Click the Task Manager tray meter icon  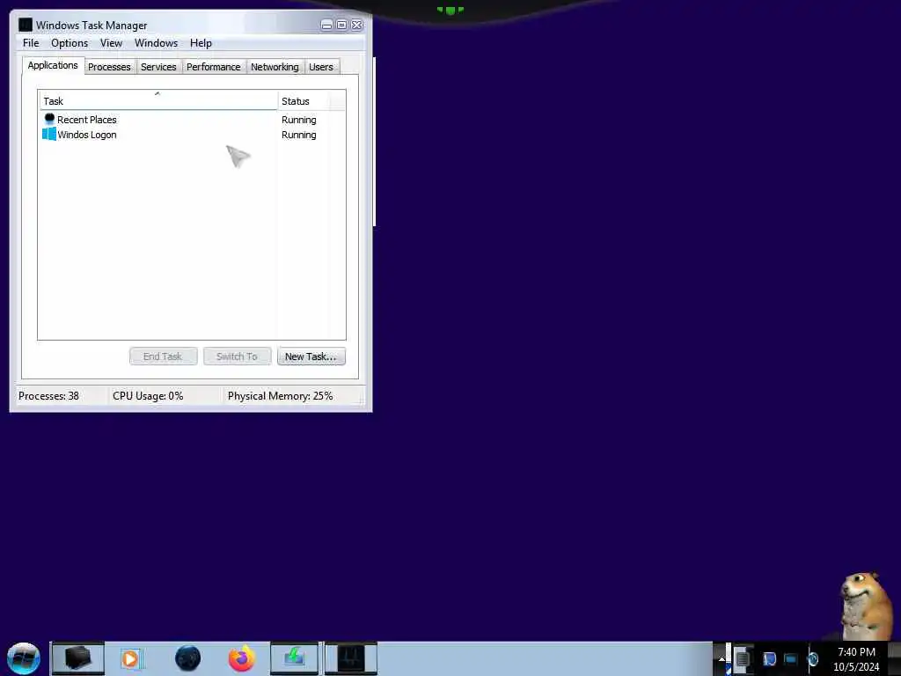pyautogui.click(x=742, y=658)
